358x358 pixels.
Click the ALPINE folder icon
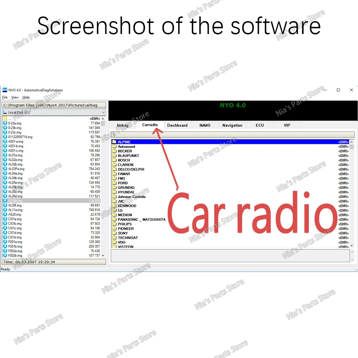coord(115,142)
